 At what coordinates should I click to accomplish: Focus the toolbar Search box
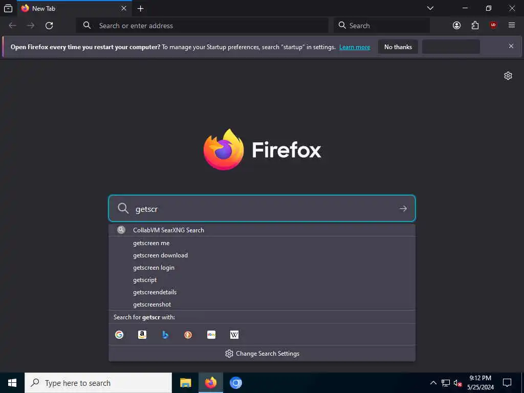click(x=382, y=26)
